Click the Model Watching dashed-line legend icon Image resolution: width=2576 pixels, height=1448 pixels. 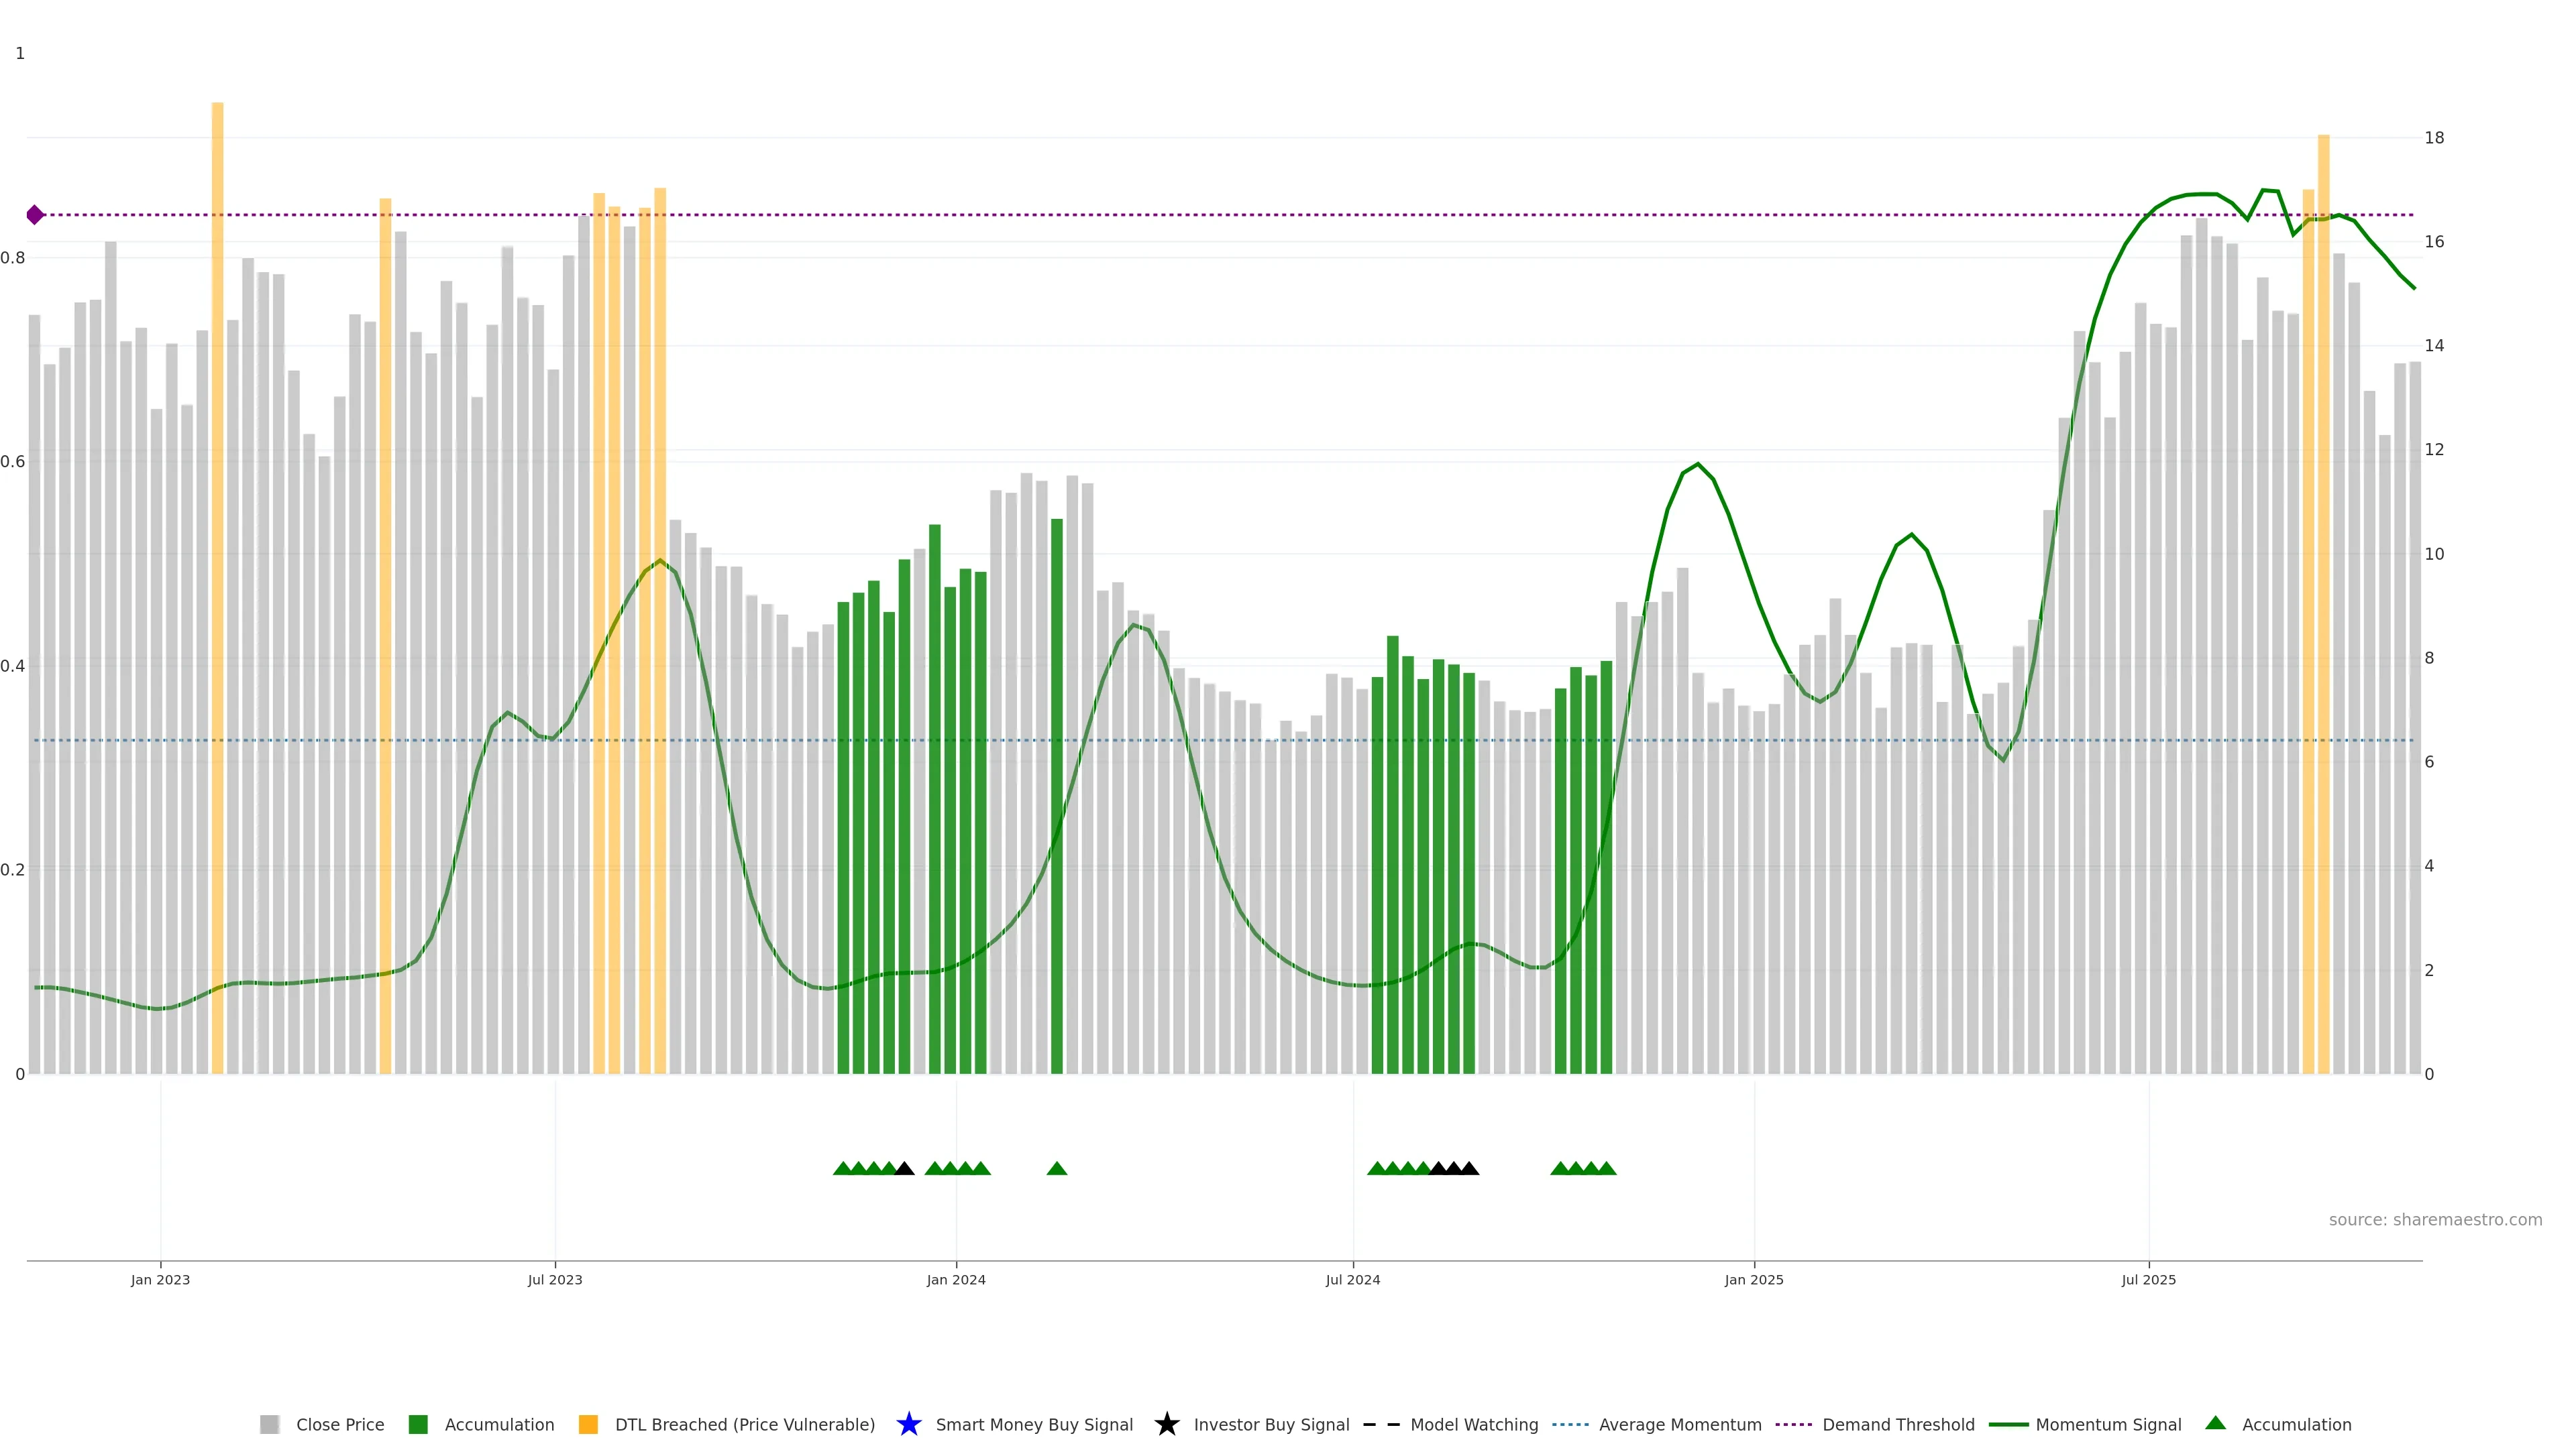1381,1424
